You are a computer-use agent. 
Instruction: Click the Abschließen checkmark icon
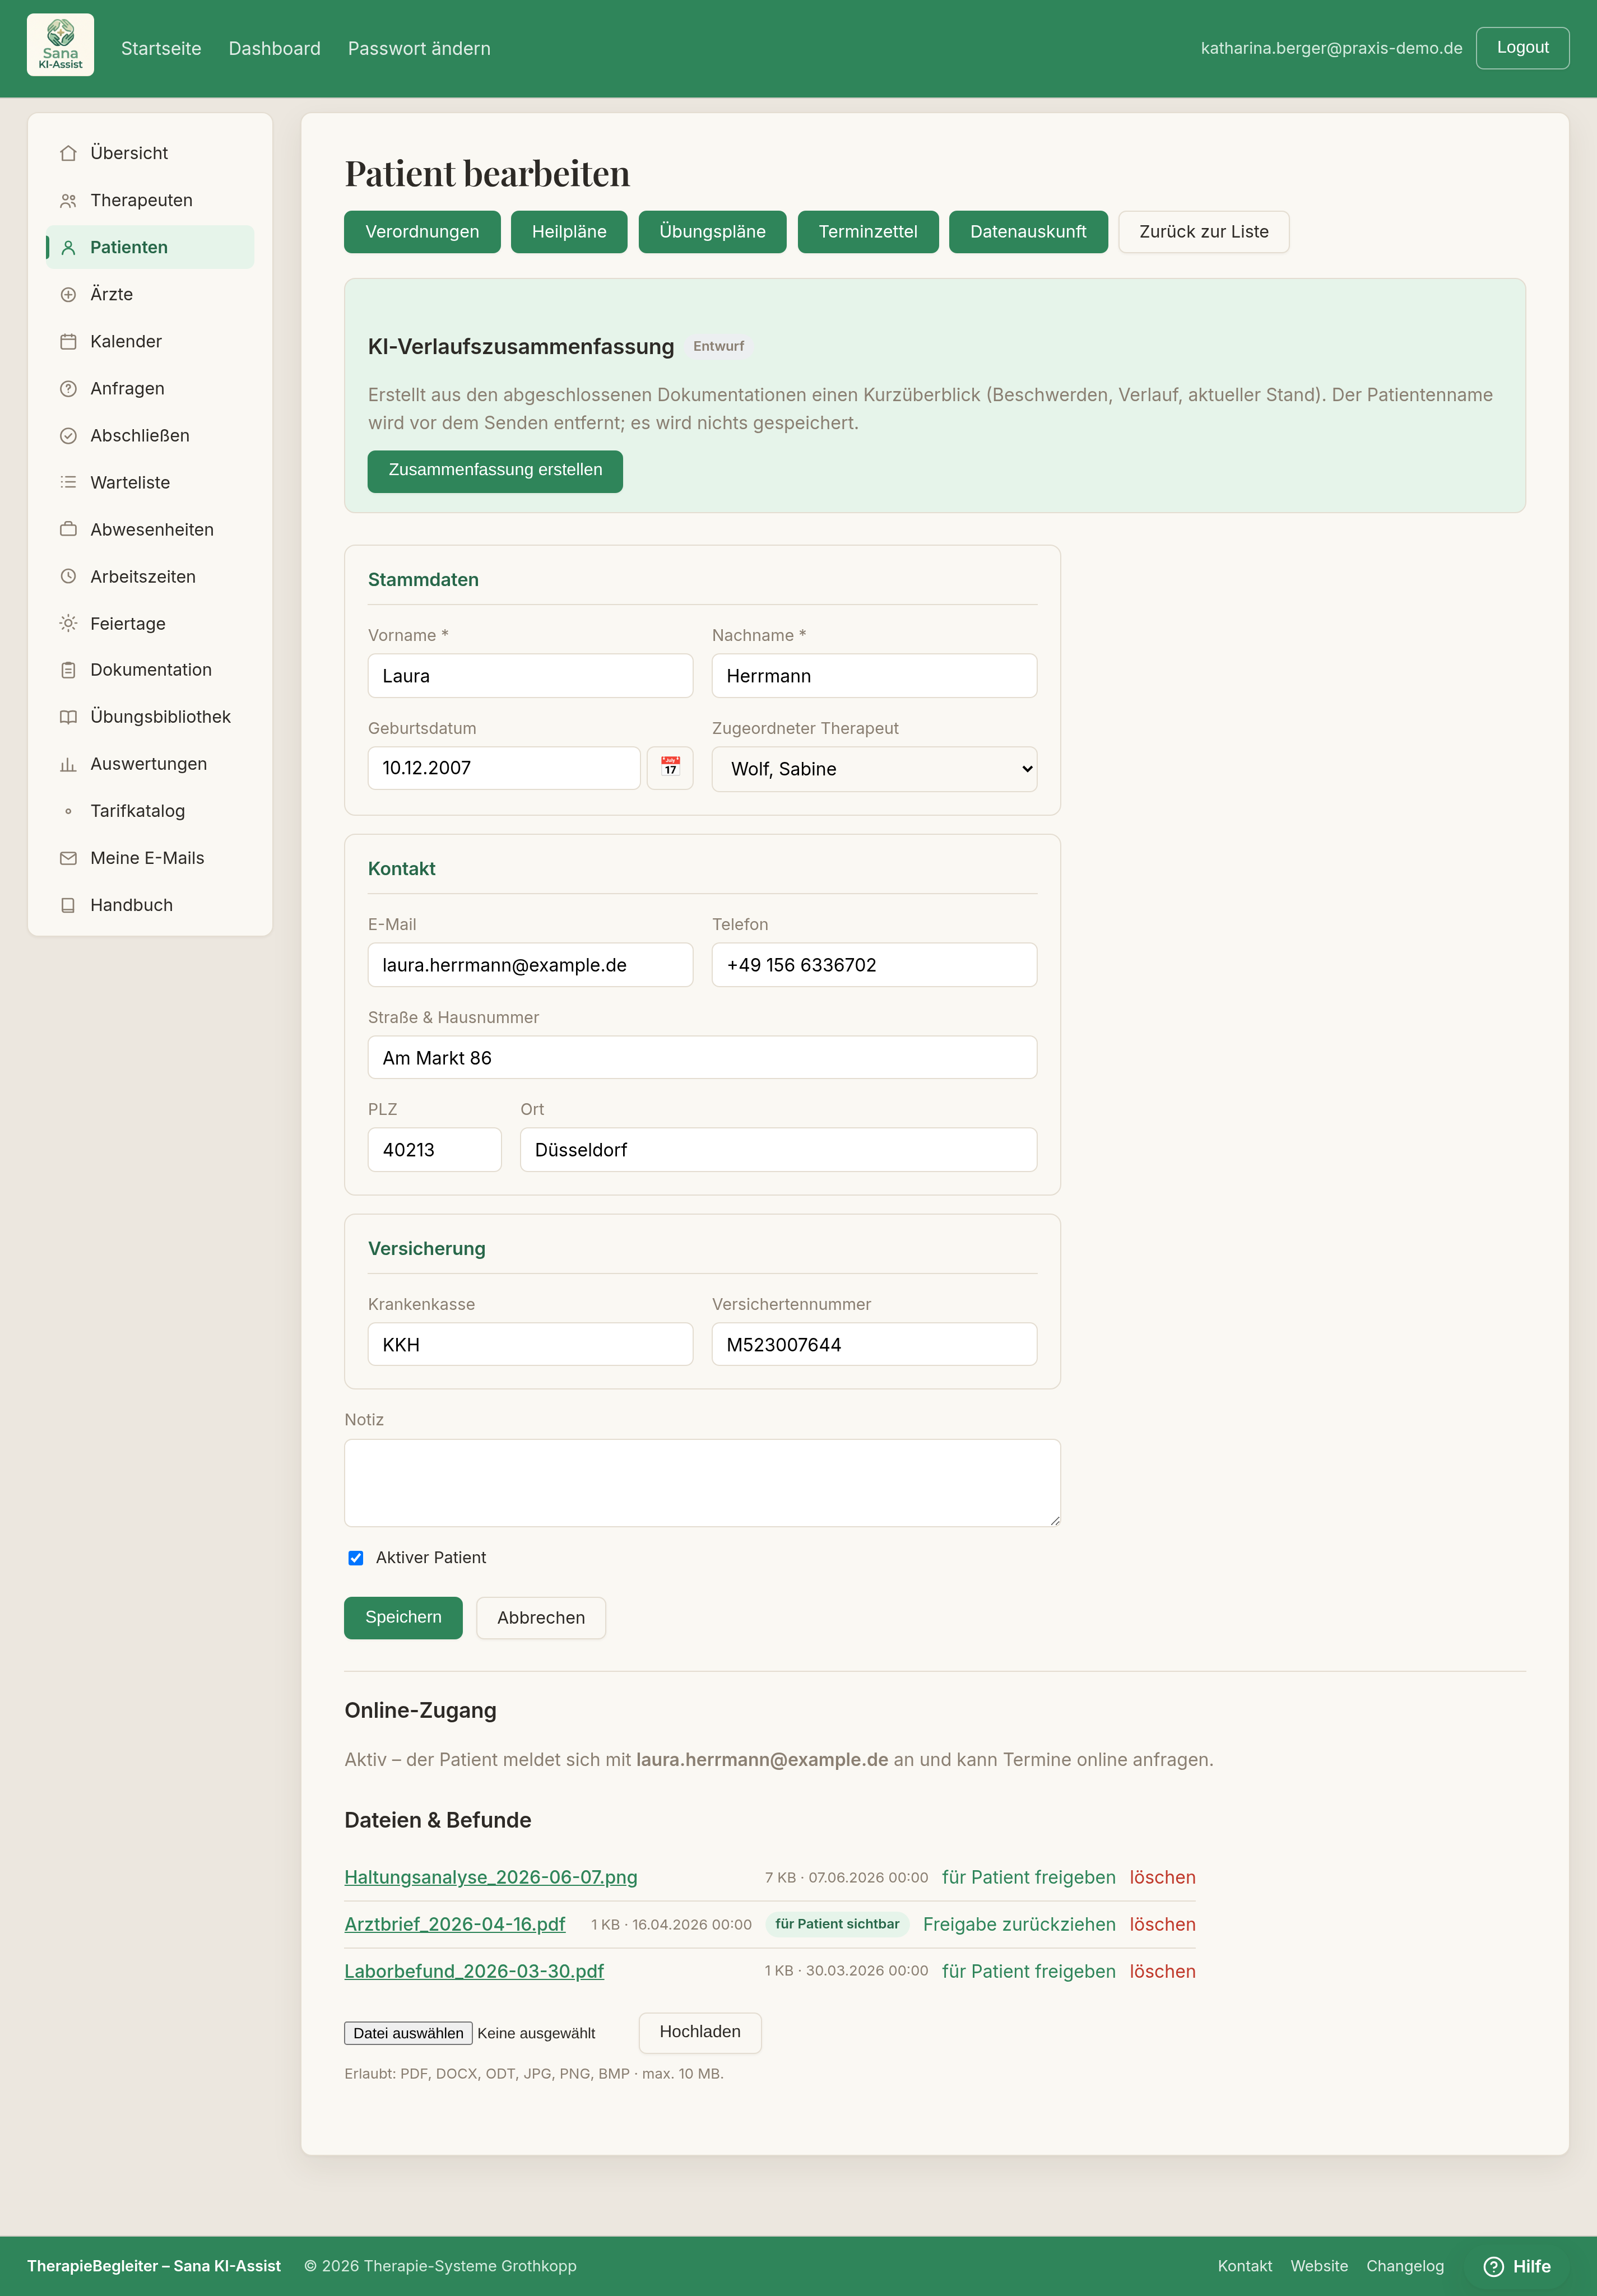pyautogui.click(x=68, y=435)
